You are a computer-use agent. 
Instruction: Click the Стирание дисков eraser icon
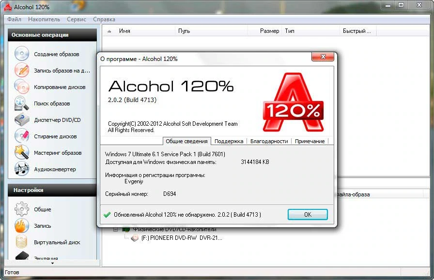pyautogui.click(x=22, y=136)
